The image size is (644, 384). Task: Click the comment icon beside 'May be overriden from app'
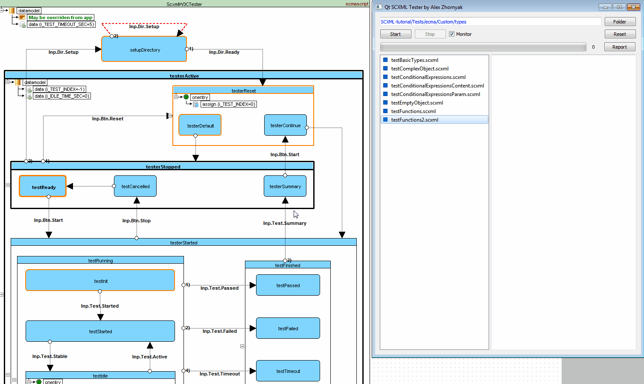(x=22, y=17)
